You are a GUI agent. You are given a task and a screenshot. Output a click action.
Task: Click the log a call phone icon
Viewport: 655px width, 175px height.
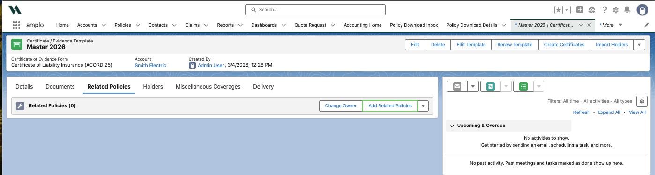tap(490, 86)
